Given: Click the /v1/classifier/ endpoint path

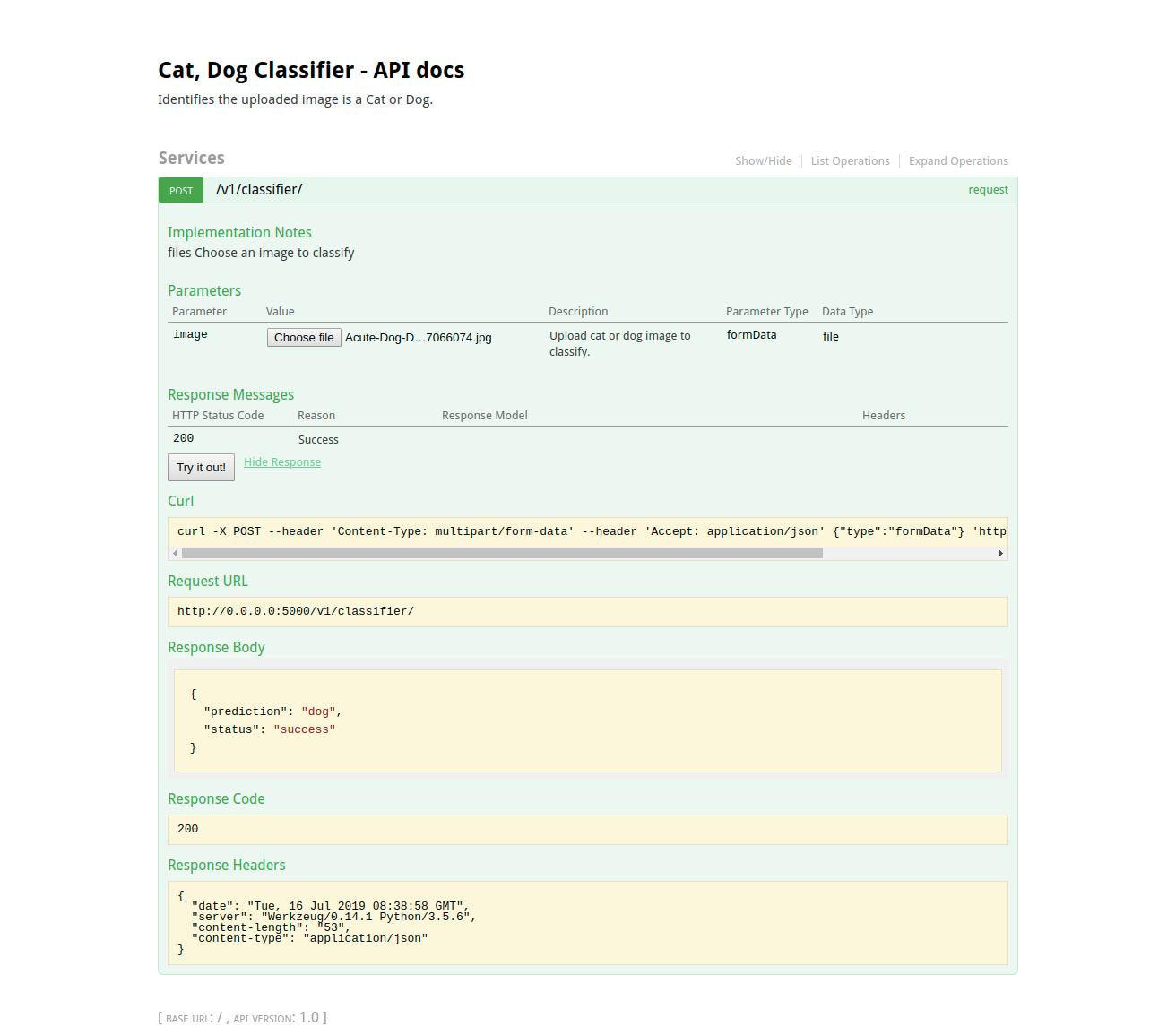Looking at the screenshot, I should (259, 190).
